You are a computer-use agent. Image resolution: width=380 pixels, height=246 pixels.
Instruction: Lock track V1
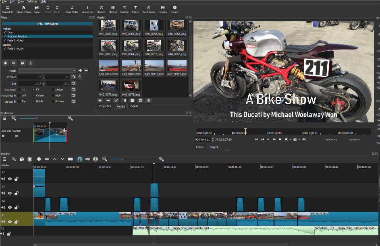coord(16,222)
